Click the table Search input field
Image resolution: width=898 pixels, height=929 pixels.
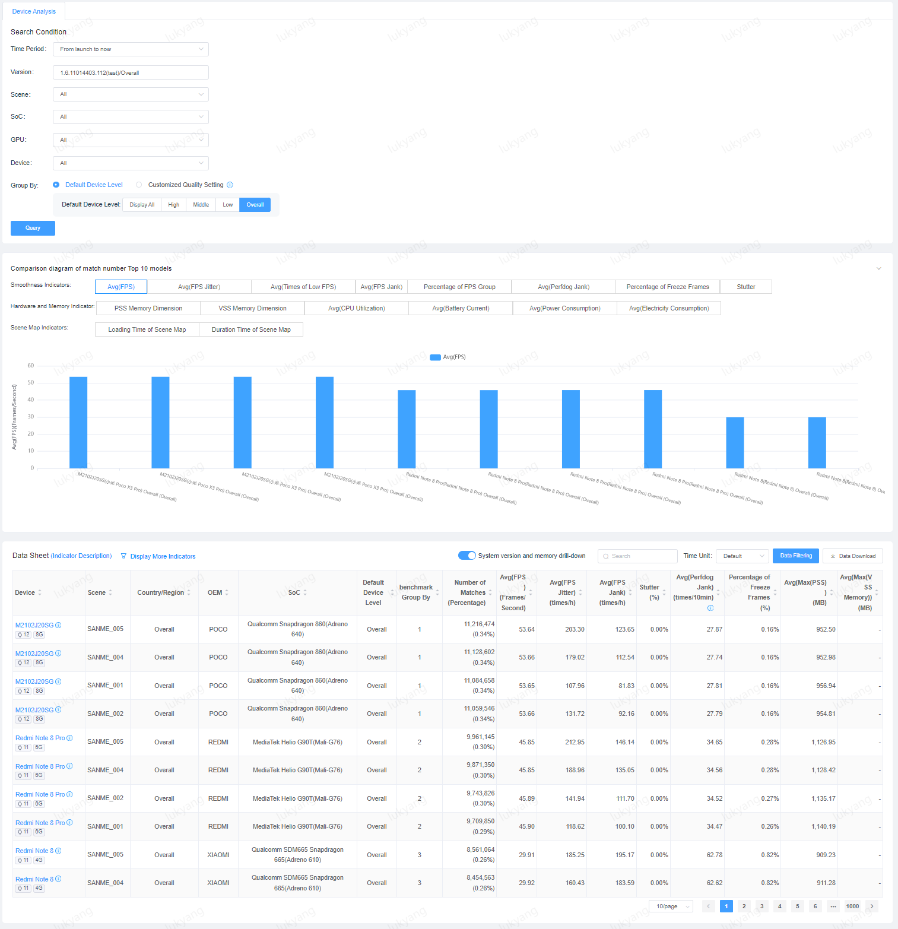coord(638,556)
